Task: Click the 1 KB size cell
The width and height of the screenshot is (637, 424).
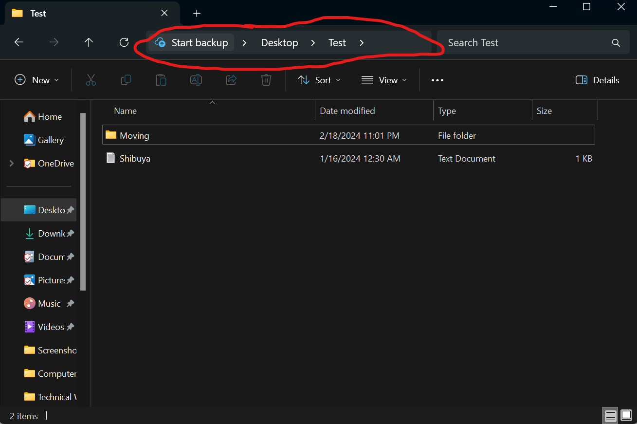Action: [x=583, y=159]
